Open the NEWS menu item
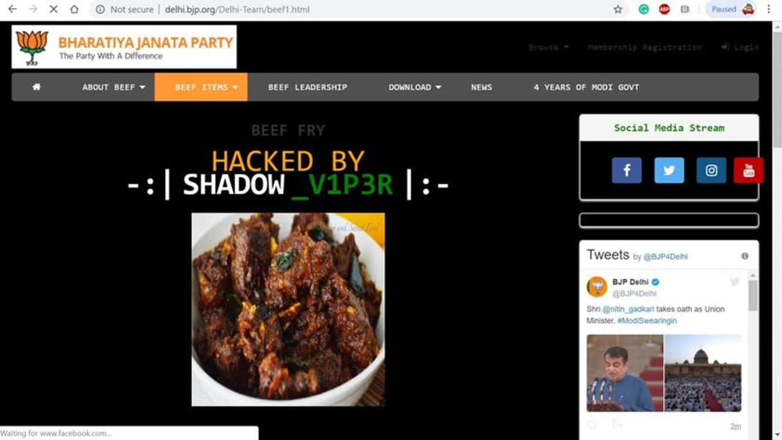Screen dimensions: 782x440 pyautogui.click(x=481, y=87)
